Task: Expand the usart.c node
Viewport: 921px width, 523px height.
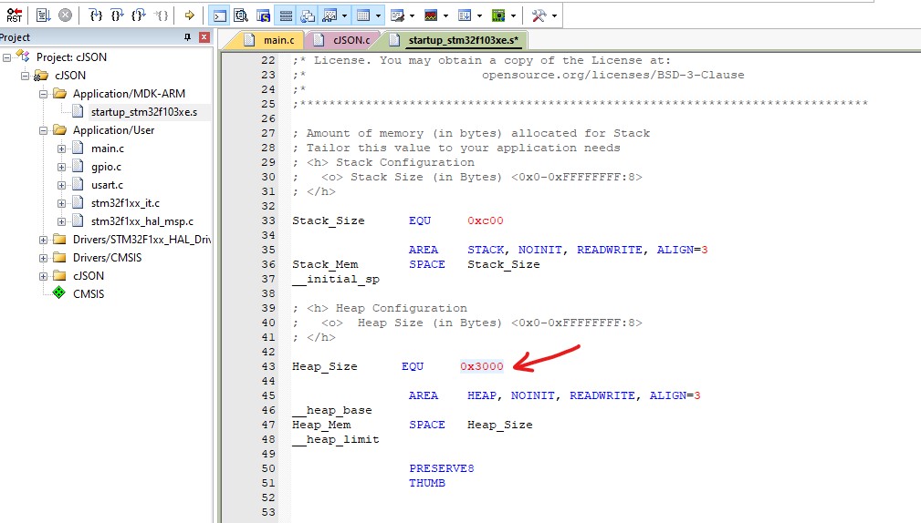Action: (61, 185)
